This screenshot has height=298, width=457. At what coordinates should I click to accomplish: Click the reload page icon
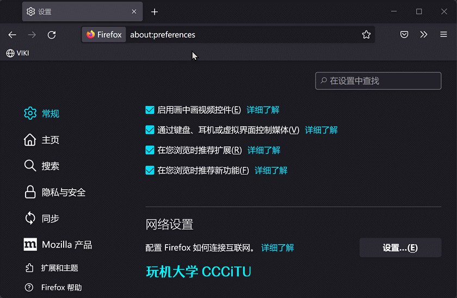(52, 35)
